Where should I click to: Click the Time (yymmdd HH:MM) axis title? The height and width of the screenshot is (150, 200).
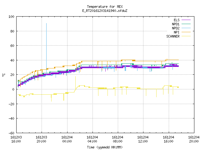pos(105,147)
